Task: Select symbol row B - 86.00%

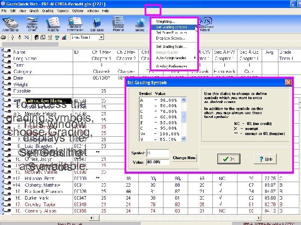Action: pos(160,105)
